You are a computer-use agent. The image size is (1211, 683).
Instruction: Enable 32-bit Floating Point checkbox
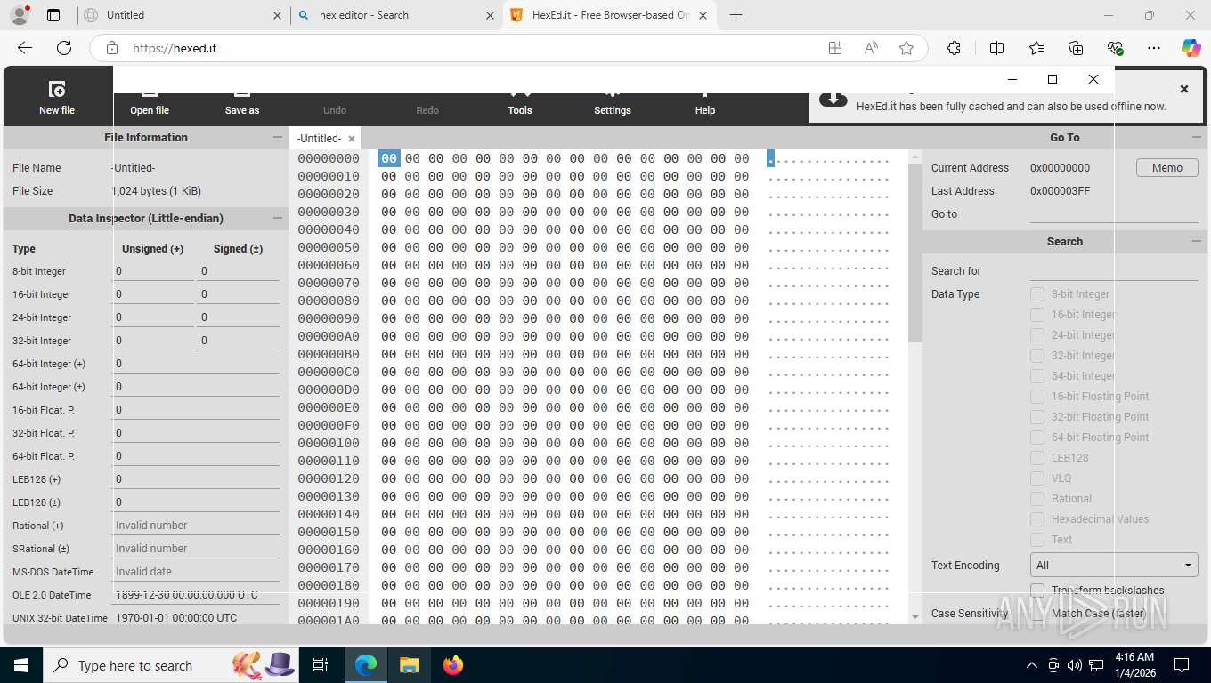(x=1037, y=417)
